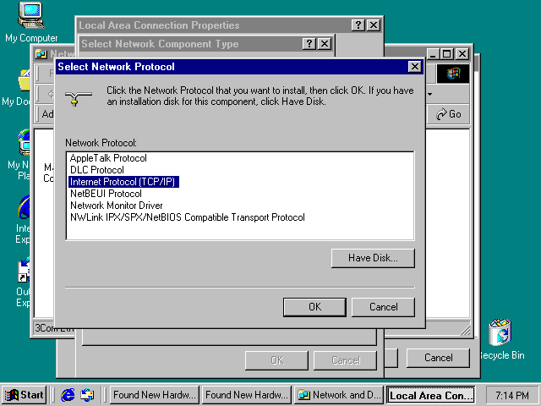Click the Windows flag throbber icon
Viewport: 541px width, 406px height.
453,74
